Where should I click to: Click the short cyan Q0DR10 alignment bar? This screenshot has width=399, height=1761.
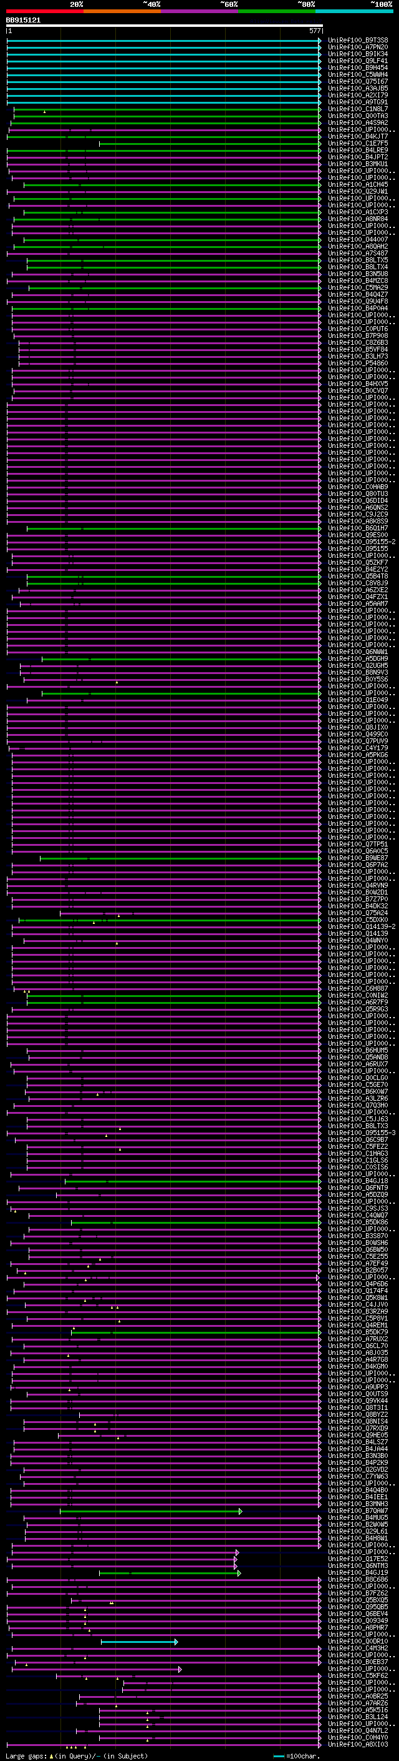click(x=139, y=1641)
